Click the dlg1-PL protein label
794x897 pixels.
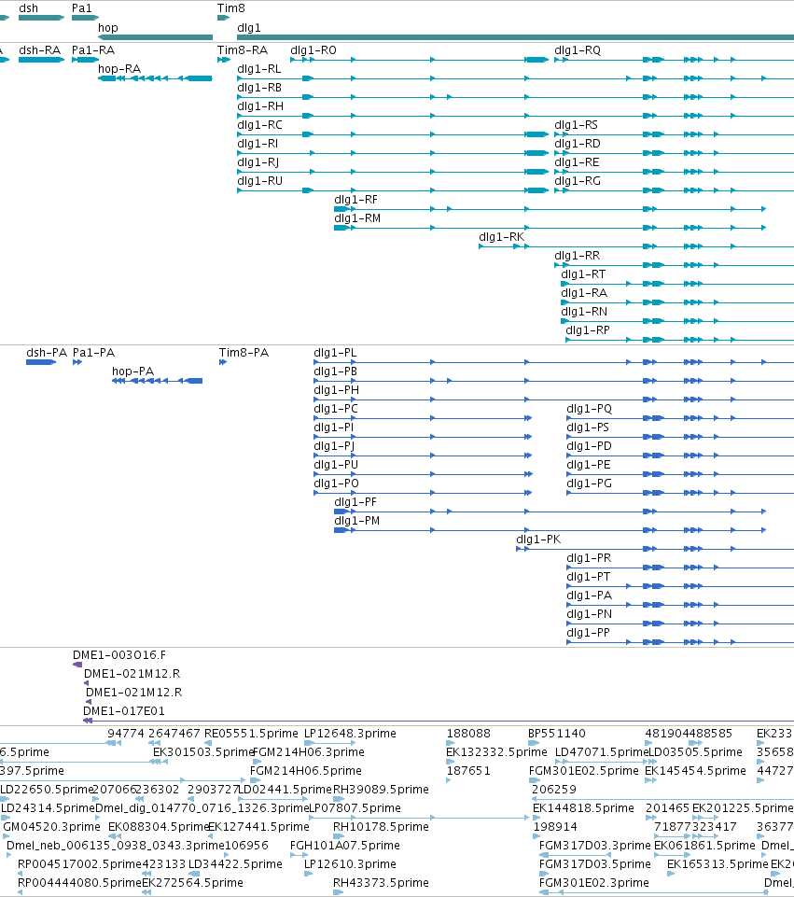click(x=335, y=353)
